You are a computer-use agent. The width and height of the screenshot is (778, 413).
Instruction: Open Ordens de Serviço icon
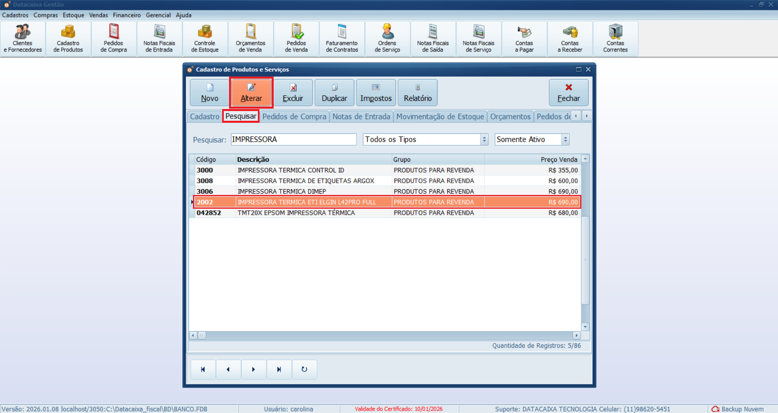pyautogui.click(x=387, y=39)
